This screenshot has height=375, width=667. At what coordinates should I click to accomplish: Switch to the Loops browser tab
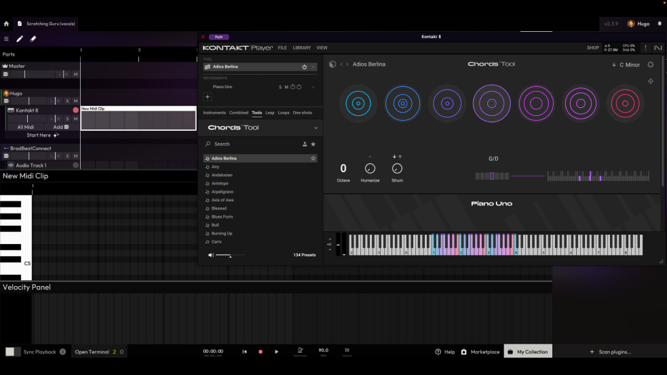[284, 113]
